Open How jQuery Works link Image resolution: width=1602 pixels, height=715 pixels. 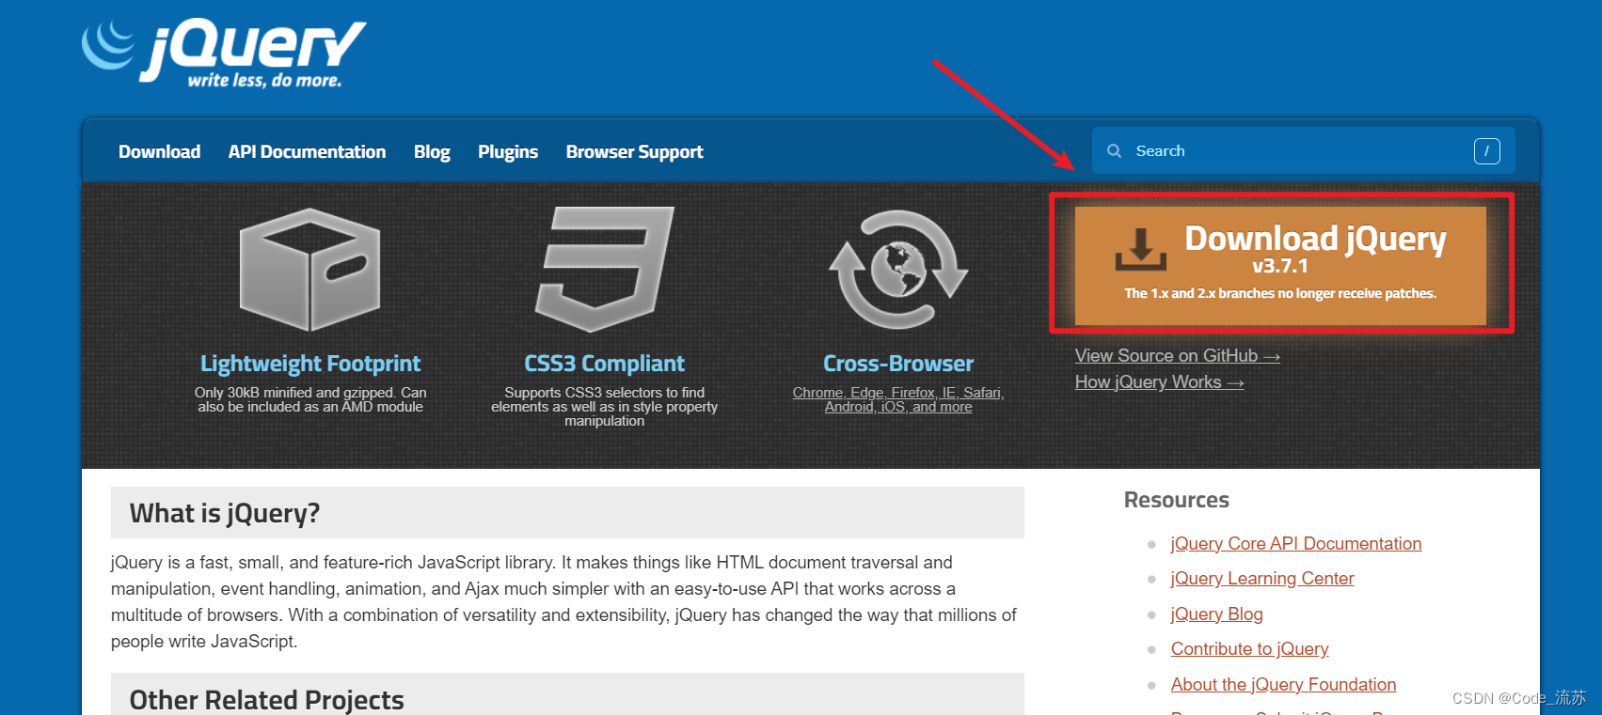tap(1159, 382)
